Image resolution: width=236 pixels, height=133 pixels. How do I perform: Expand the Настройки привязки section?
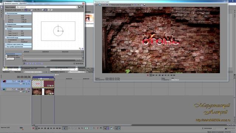(18, 47)
